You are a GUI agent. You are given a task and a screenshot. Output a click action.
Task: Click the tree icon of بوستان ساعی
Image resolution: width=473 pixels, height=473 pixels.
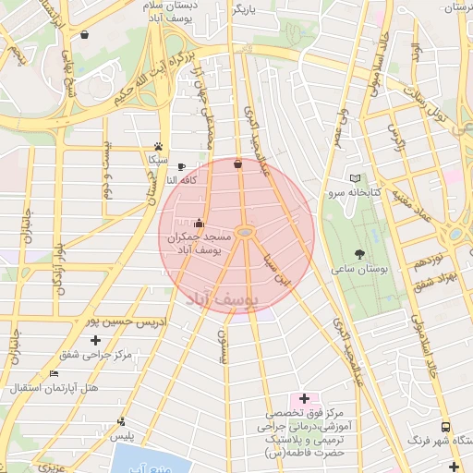coord(359,254)
